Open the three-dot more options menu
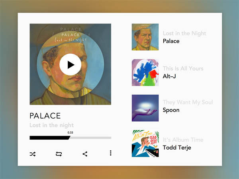This screenshot has width=239, height=179. (x=111, y=153)
